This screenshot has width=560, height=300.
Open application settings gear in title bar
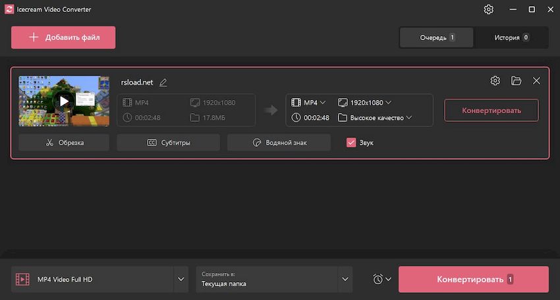(x=488, y=9)
